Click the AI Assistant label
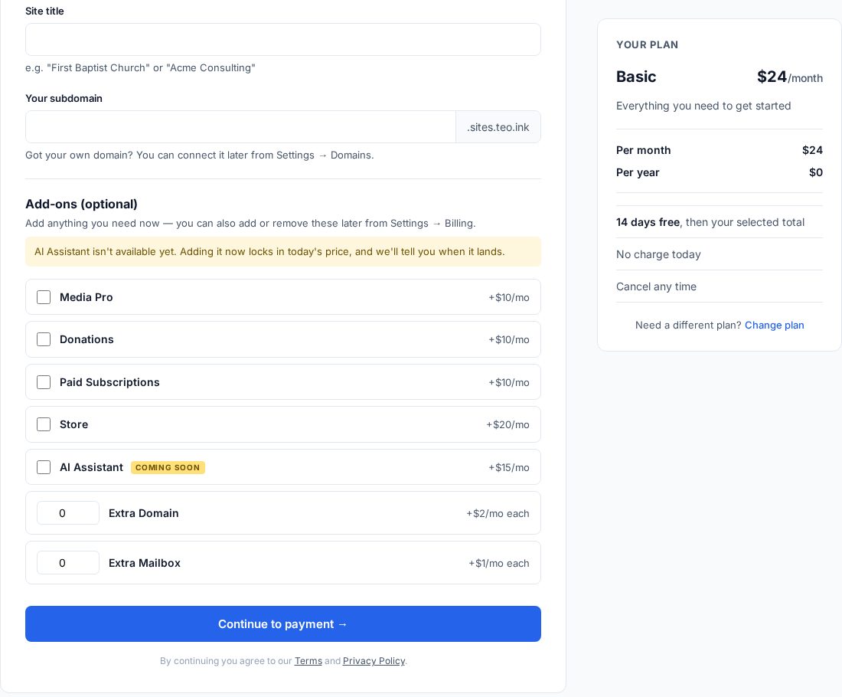This screenshot has height=697, width=842. [x=91, y=467]
